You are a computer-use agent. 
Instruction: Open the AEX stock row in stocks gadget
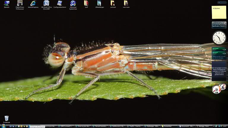(x=219, y=53)
